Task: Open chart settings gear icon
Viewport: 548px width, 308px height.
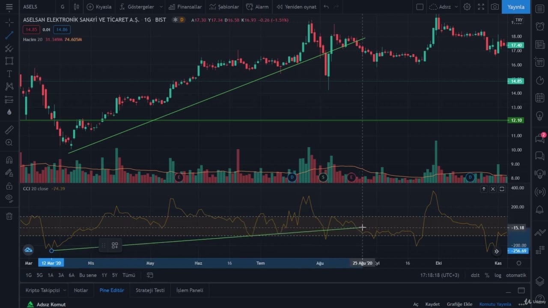Action: (x=467, y=7)
